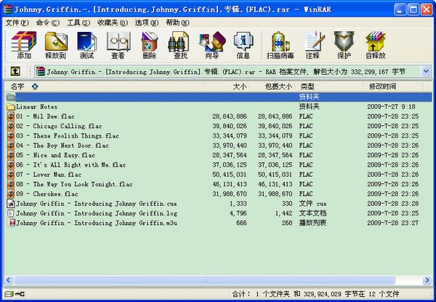Viewport: 436px width, 302px height.
Task: Click the 添加 (Add) toolbar icon
Action: click(x=24, y=41)
